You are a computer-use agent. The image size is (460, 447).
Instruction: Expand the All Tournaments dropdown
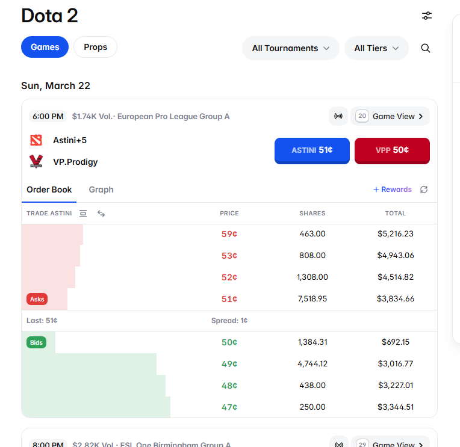point(290,48)
